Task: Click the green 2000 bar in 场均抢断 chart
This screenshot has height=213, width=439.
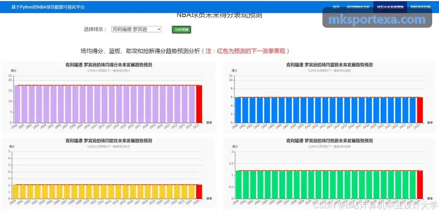Action: click(238, 185)
